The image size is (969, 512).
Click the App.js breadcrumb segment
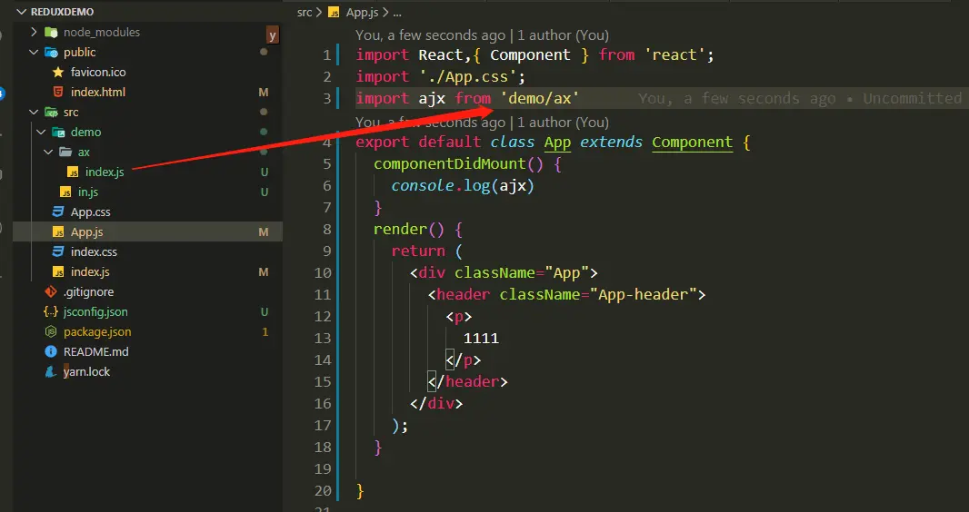pyautogui.click(x=362, y=13)
